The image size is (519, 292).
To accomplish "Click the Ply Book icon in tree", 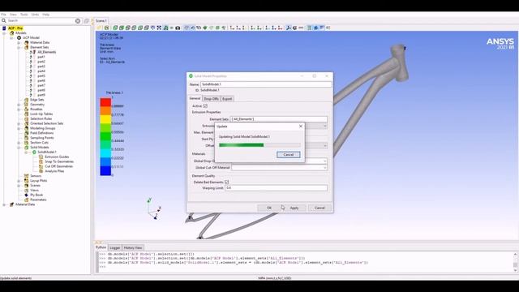I will 27,195.
